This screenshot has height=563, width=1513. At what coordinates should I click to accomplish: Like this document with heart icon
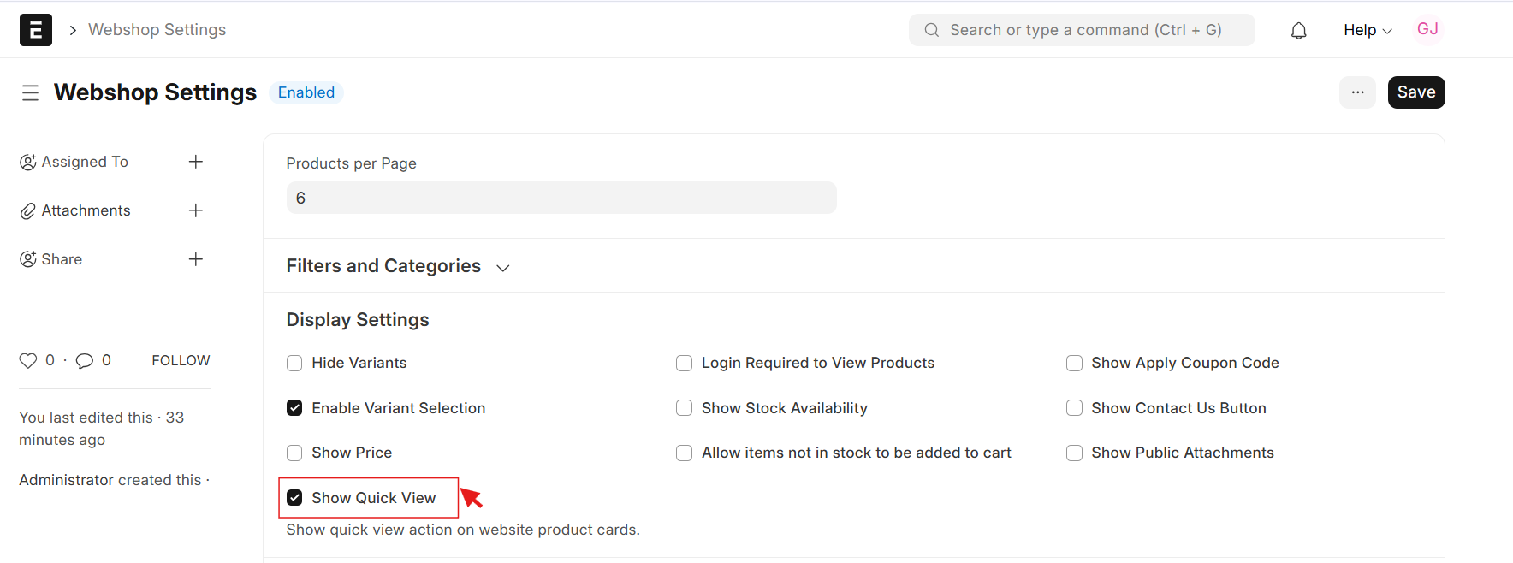[28, 361]
